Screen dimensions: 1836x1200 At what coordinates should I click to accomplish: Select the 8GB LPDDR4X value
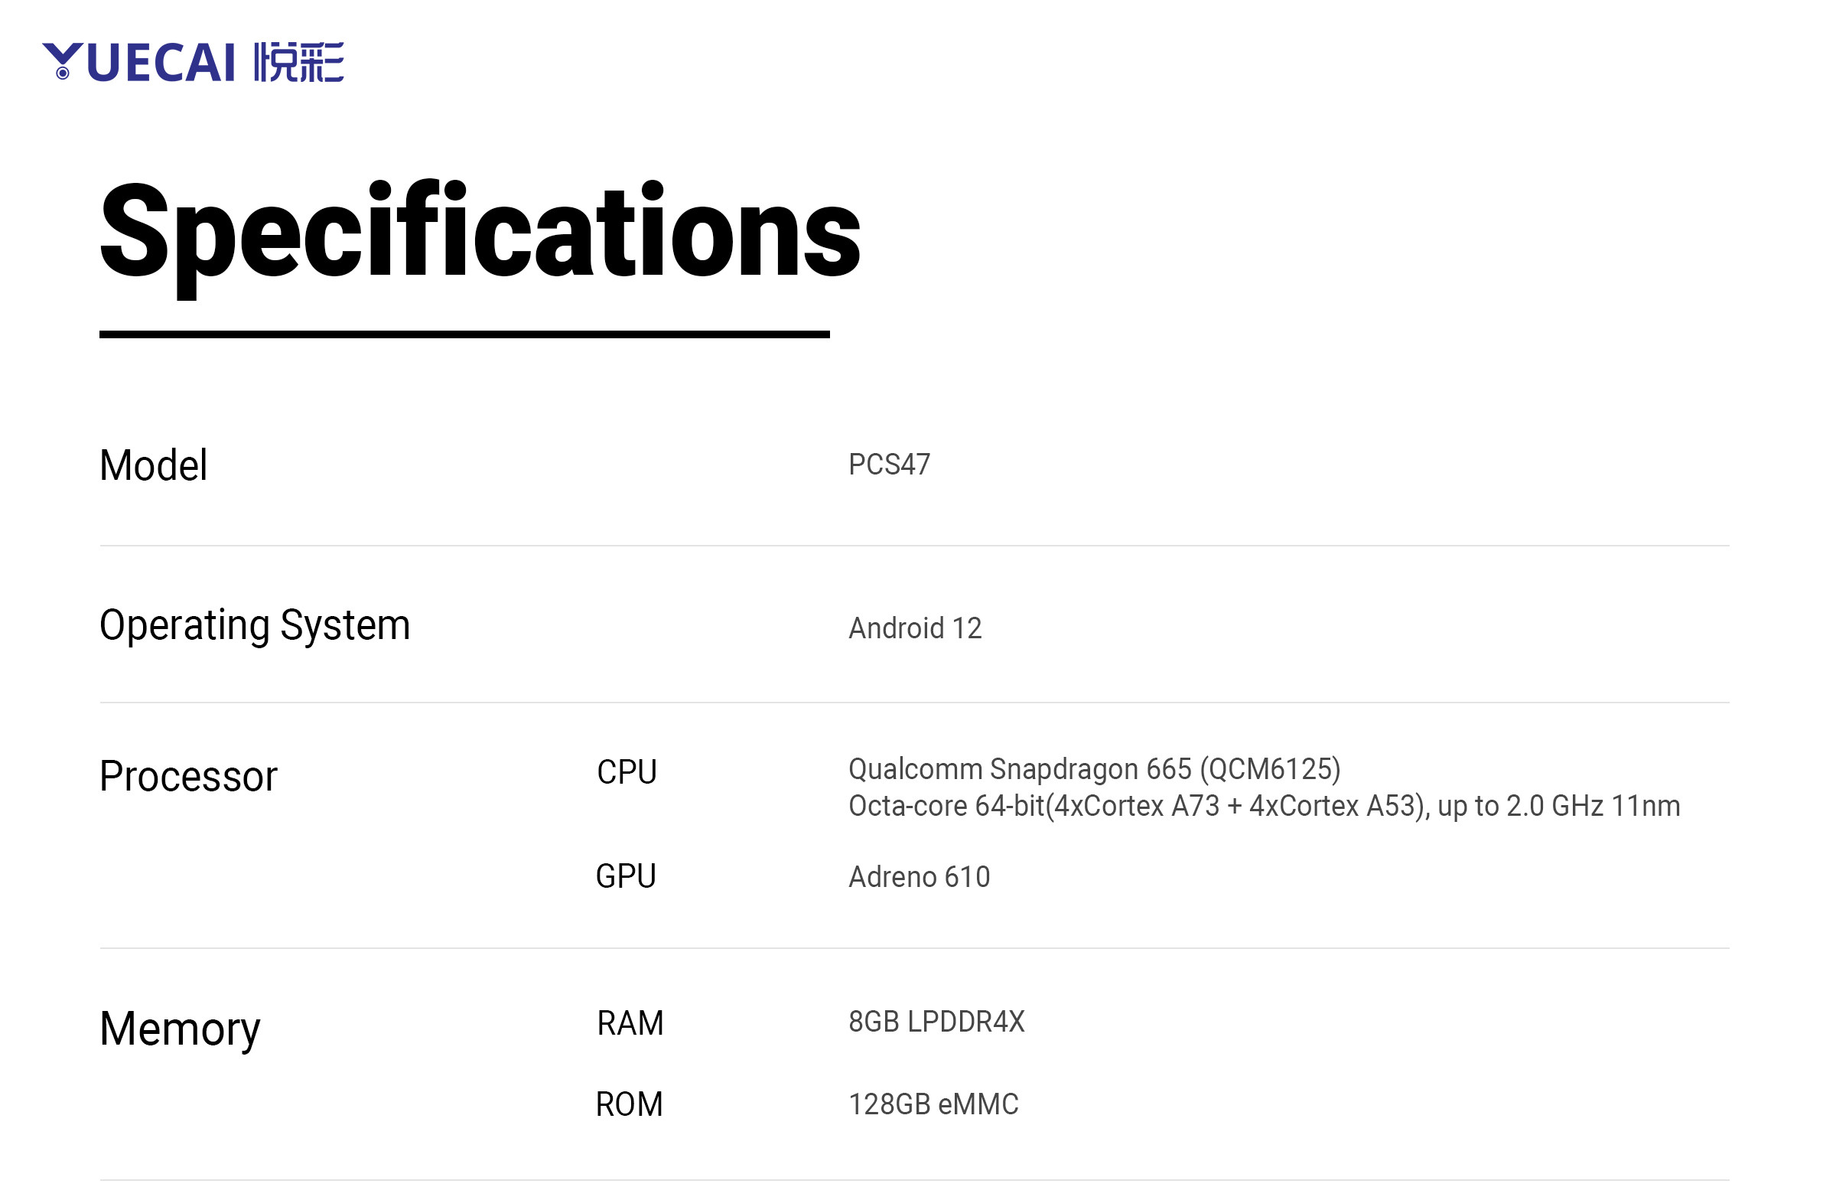(x=936, y=1022)
